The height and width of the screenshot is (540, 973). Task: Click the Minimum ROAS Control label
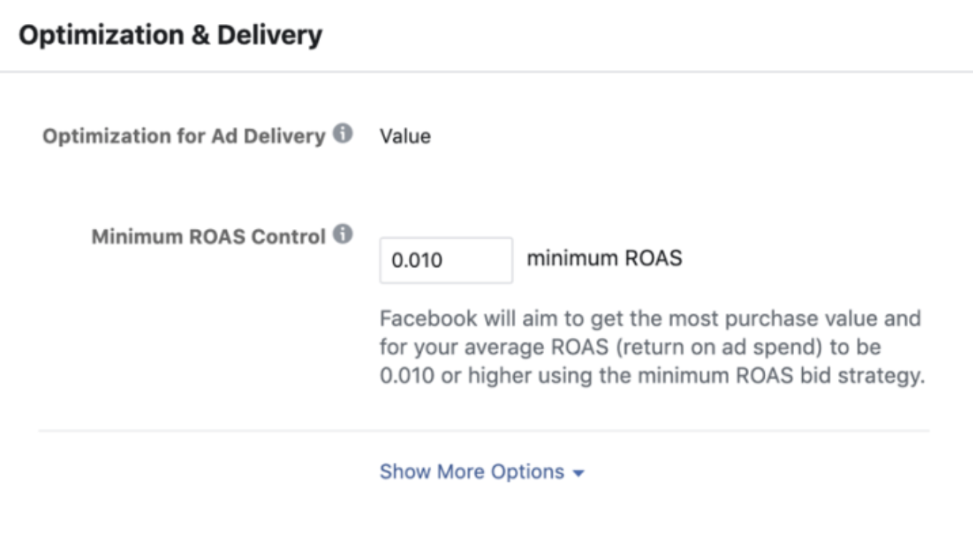208,236
